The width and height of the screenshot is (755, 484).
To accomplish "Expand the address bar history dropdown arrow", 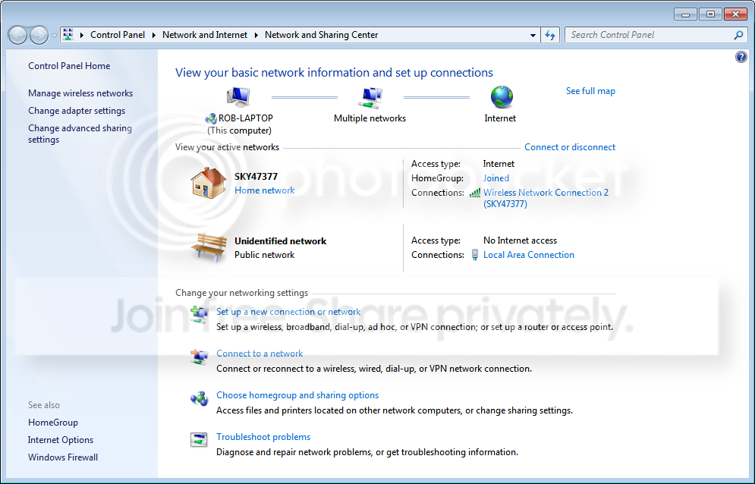I will click(533, 35).
